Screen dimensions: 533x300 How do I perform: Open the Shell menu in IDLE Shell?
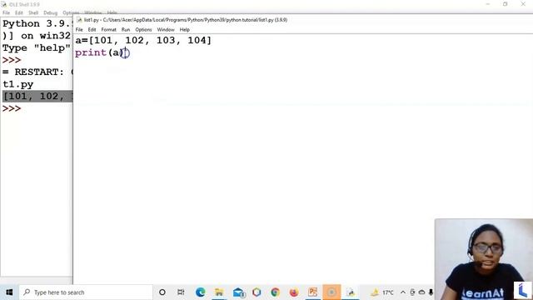tap(33, 12)
